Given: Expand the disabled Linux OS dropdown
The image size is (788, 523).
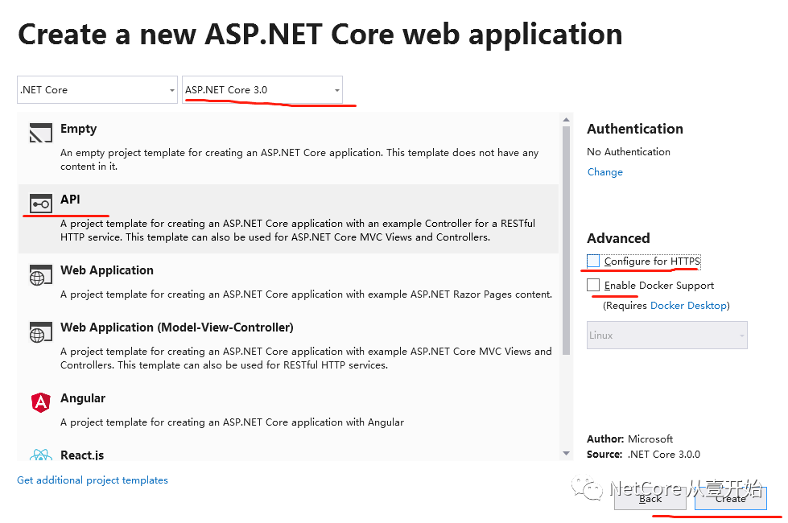Looking at the screenshot, I should [x=666, y=336].
